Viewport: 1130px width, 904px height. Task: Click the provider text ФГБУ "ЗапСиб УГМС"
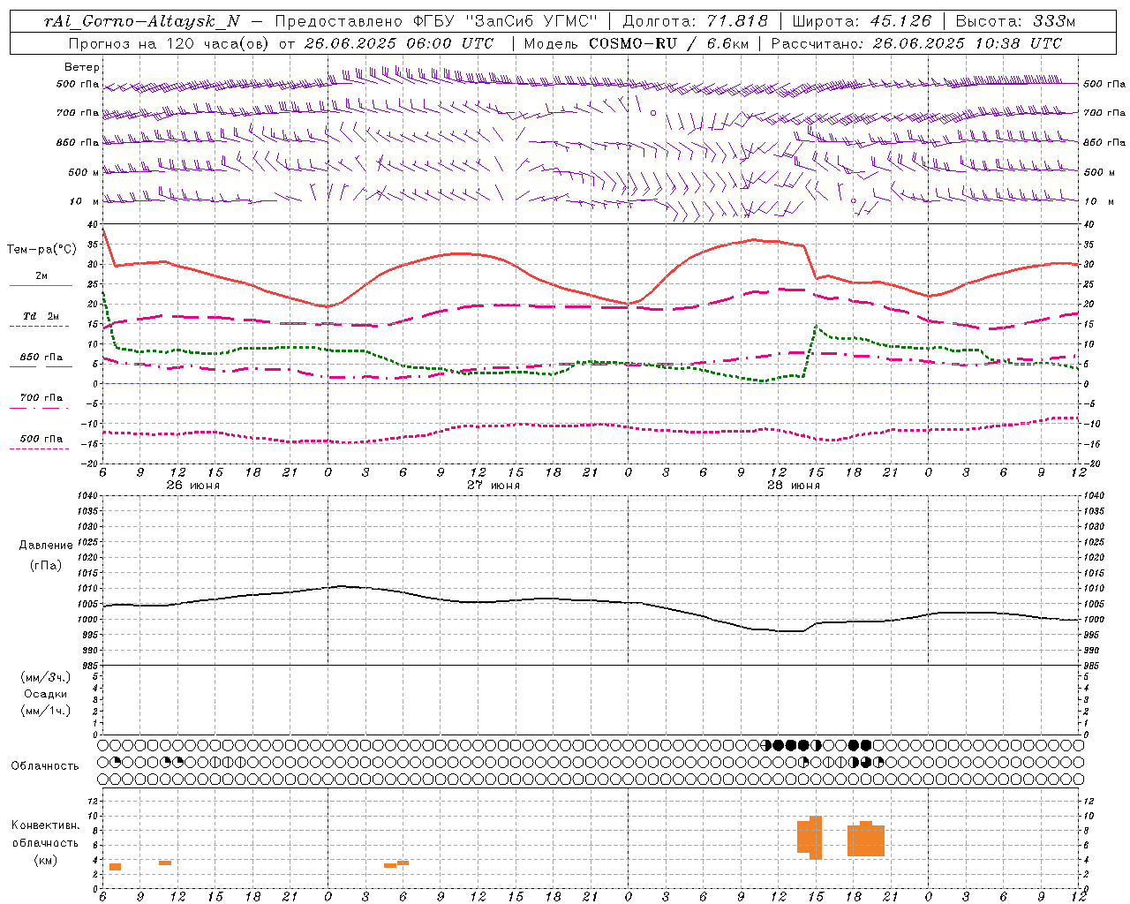506,21
